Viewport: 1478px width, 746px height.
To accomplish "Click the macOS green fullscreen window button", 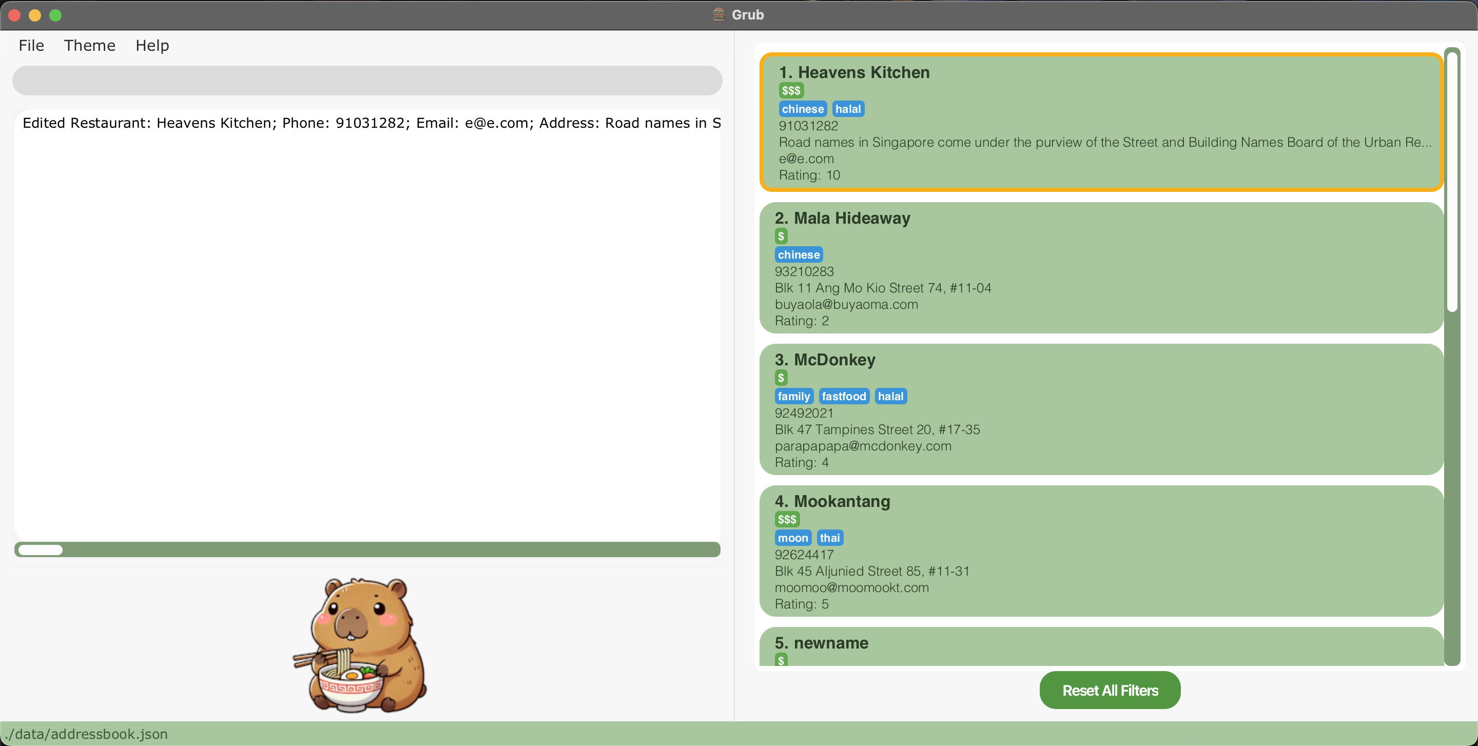I will (55, 15).
